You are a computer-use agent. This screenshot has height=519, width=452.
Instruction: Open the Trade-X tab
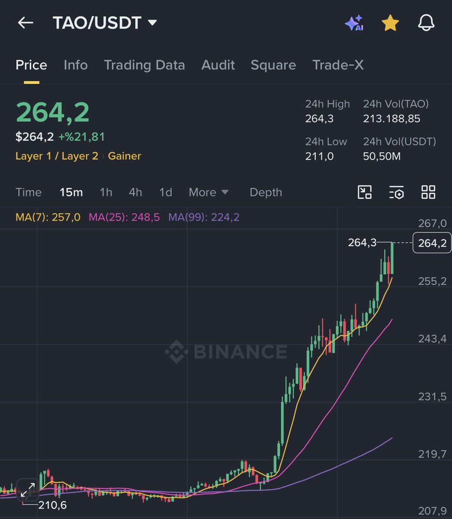tap(338, 65)
